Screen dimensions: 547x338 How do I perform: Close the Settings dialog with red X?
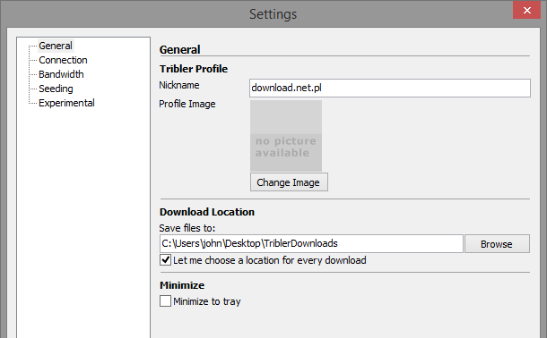526,10
